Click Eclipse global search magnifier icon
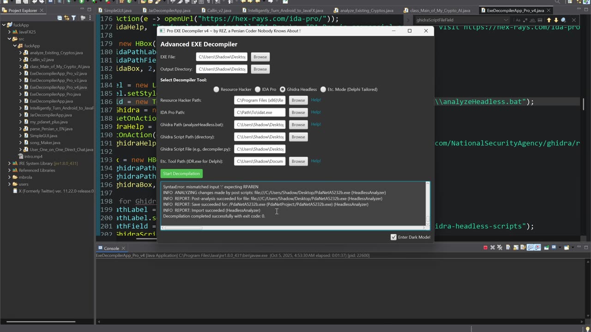The image size is (591, 332). (557, 1)
